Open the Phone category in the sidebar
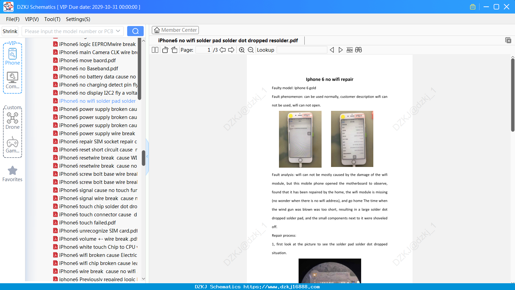Viewport: 515px width, 290px height. pos(13,56)
